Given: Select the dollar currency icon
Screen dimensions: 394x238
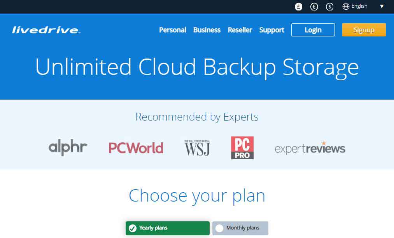Looking at the screenshot, I should pos(329,7).
